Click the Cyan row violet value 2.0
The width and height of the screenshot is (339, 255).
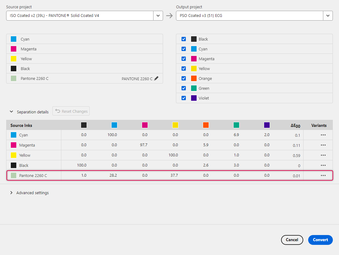coord(267,135)
